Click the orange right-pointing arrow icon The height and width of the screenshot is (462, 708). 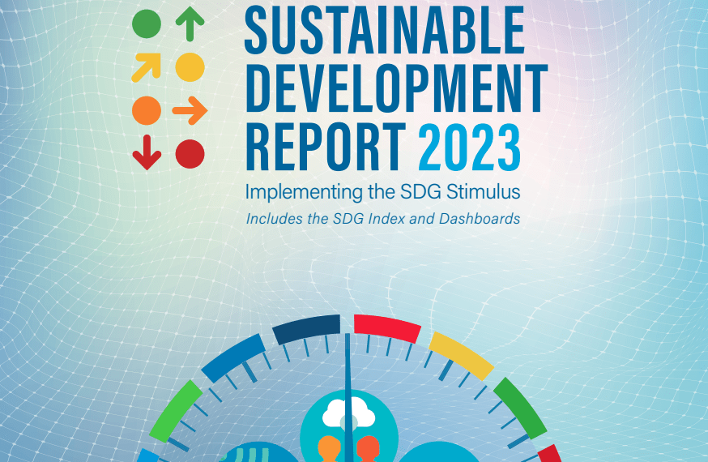(190, 111)
